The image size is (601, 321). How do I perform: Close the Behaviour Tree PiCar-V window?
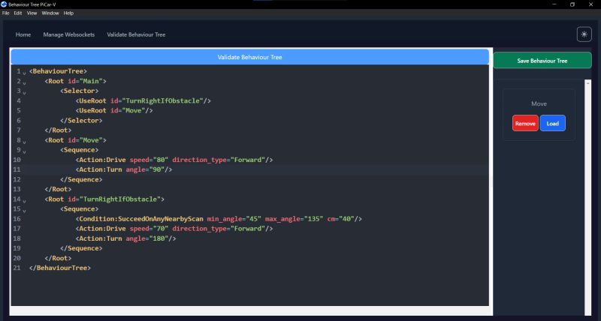[x=590, y=4]
